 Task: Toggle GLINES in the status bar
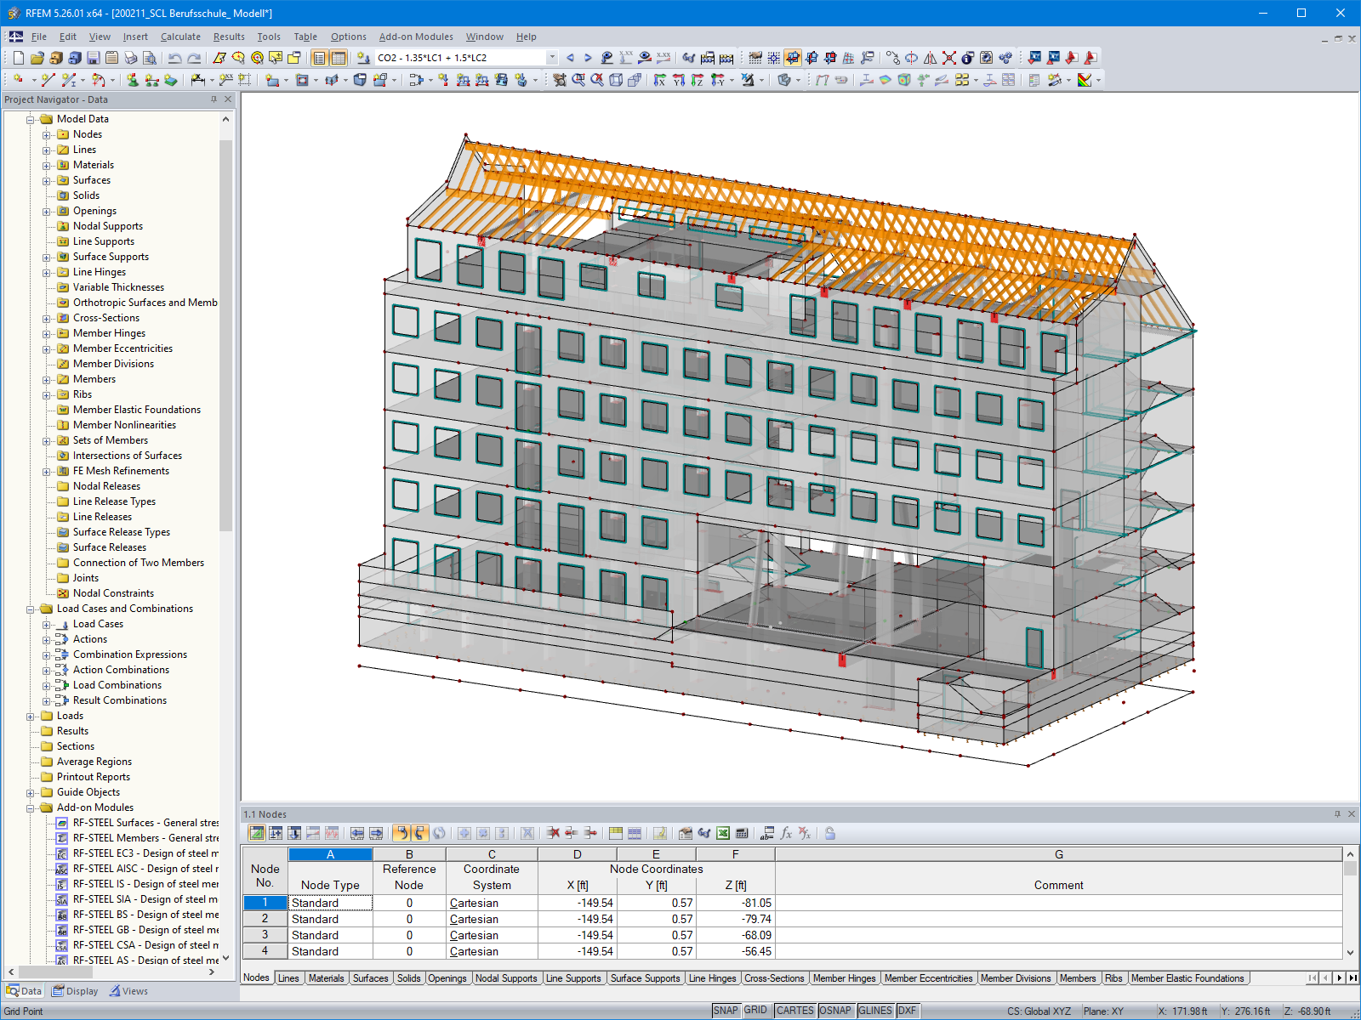point(875,1010)
